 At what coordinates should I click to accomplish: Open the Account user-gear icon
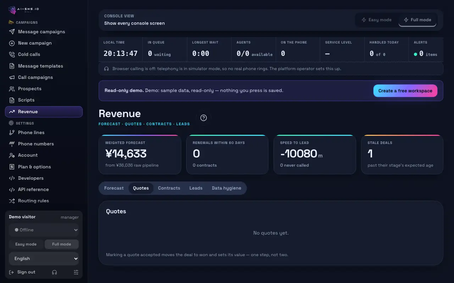click(12, 155)
